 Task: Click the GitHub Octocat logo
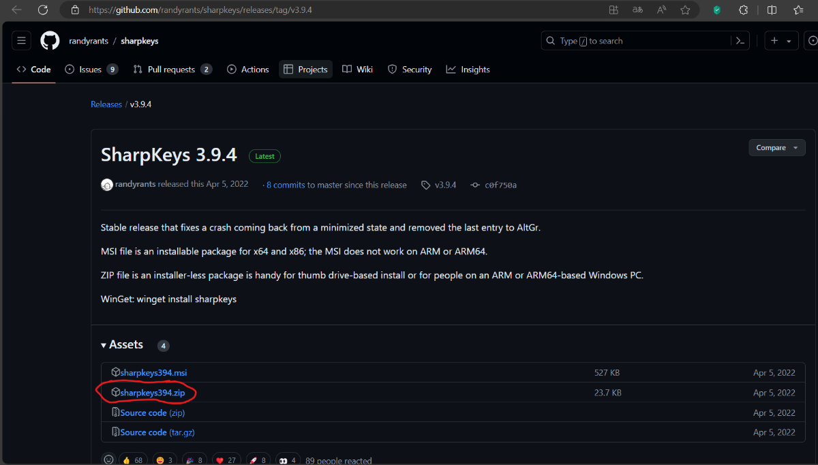click(50, 41)
